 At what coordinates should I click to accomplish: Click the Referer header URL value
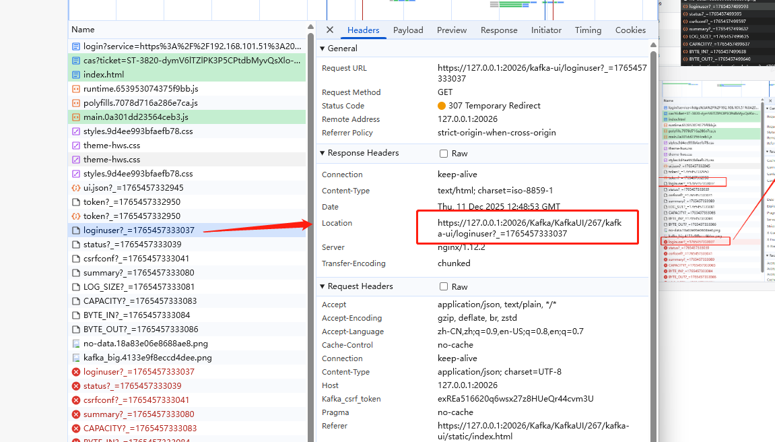point(533,431)
